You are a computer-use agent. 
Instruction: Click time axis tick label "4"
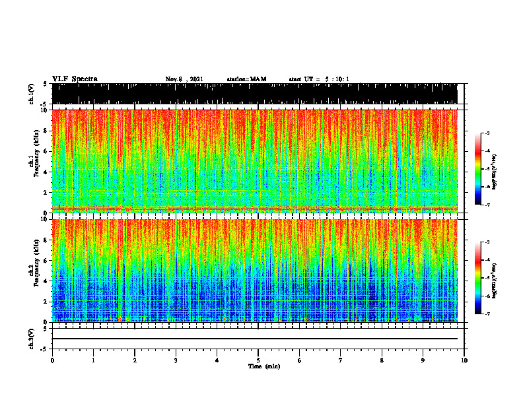(x=217, y=360)
